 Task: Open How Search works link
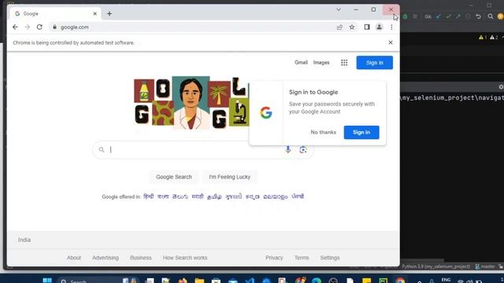[185, 258]
